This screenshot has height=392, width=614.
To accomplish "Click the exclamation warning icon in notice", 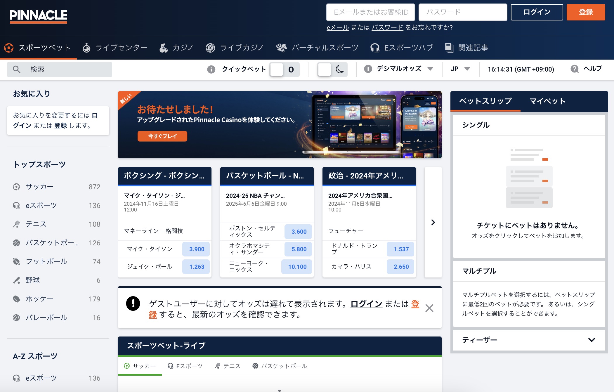I will point(133,303).
